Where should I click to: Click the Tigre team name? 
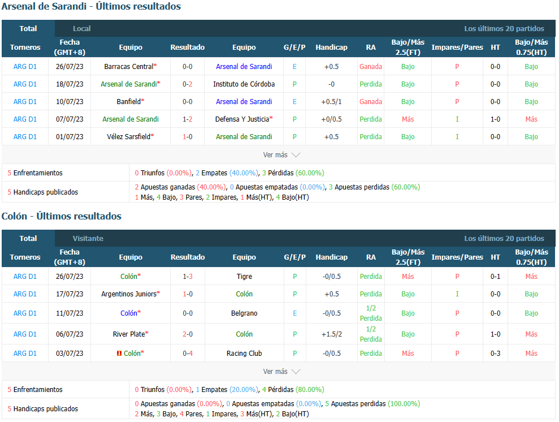244,277
